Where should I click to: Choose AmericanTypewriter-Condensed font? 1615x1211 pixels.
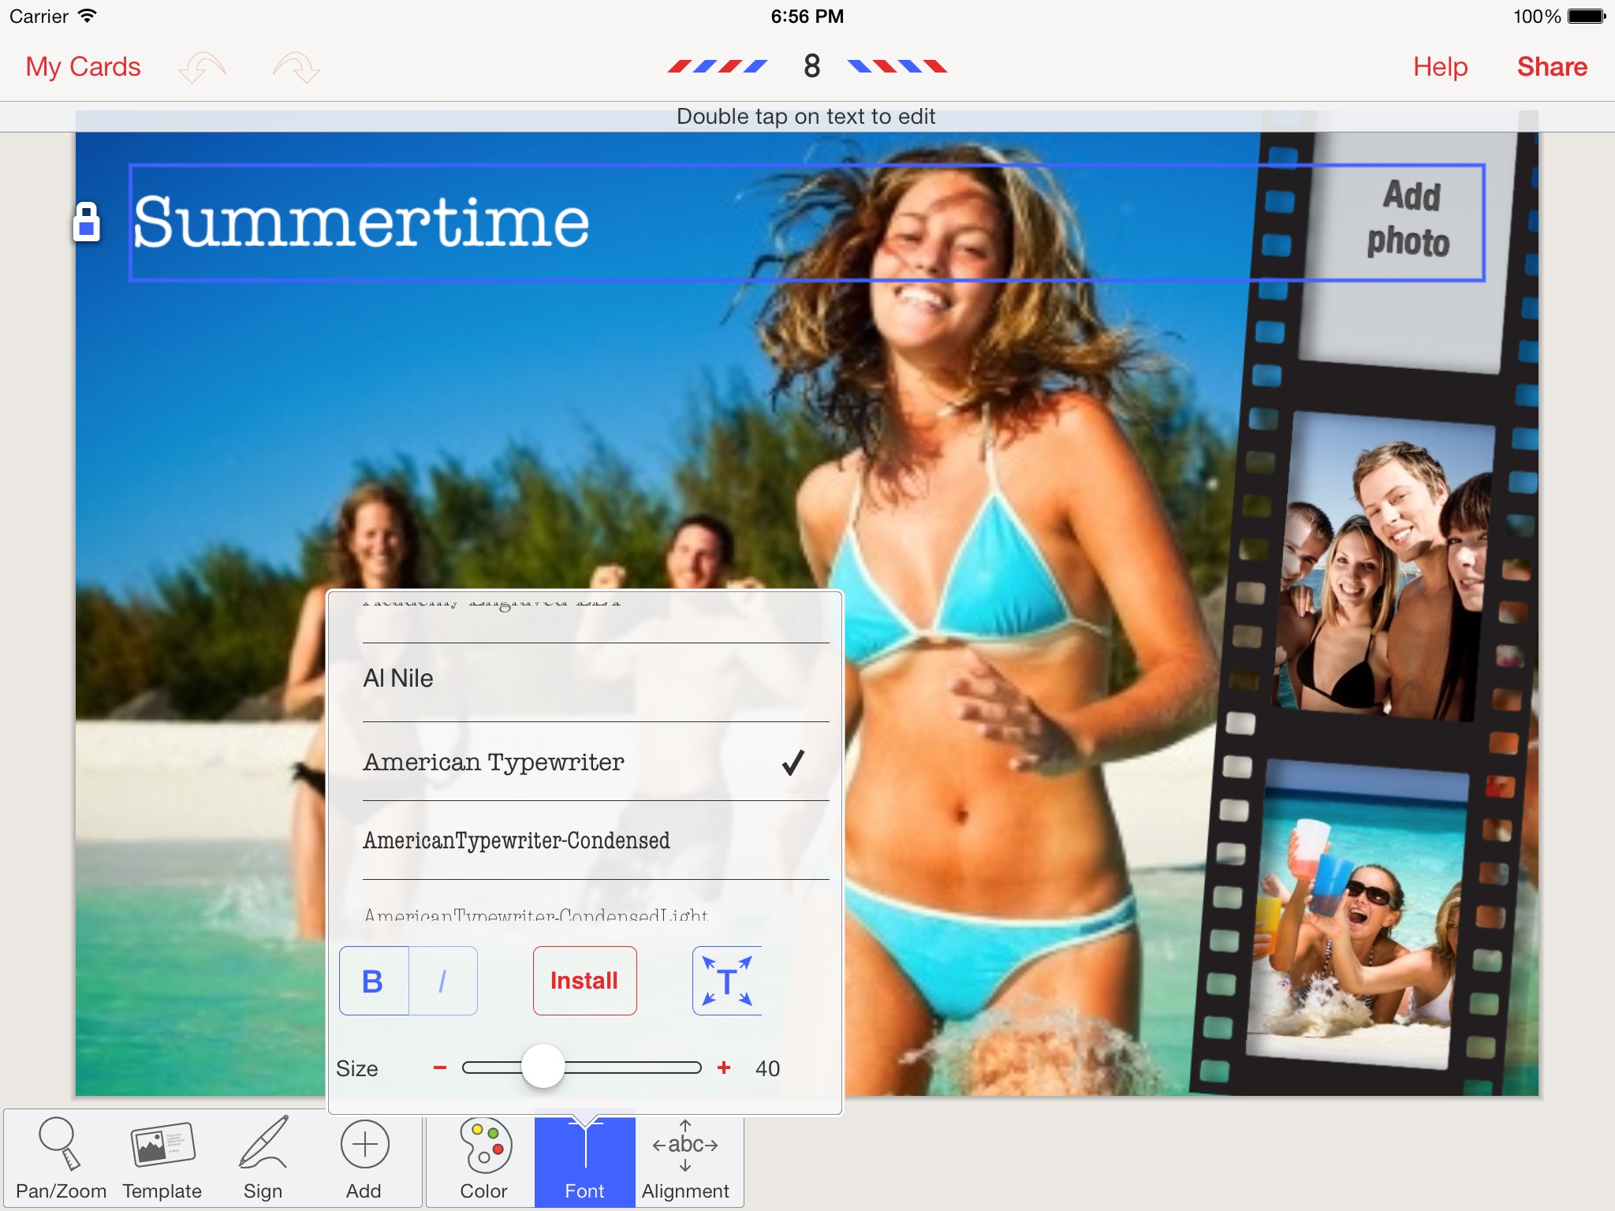[595, 840]
